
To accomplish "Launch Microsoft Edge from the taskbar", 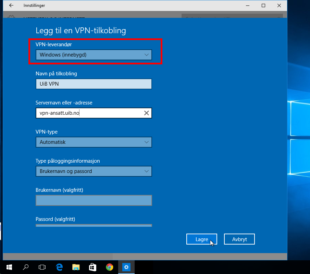I will click(59, 267).
